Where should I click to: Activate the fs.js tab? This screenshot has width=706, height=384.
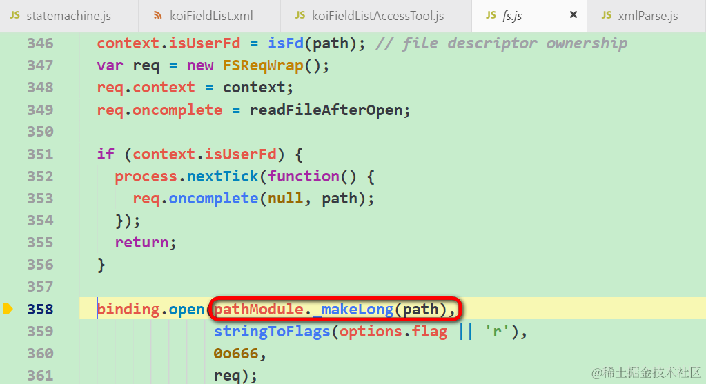[x=529, y=16]
